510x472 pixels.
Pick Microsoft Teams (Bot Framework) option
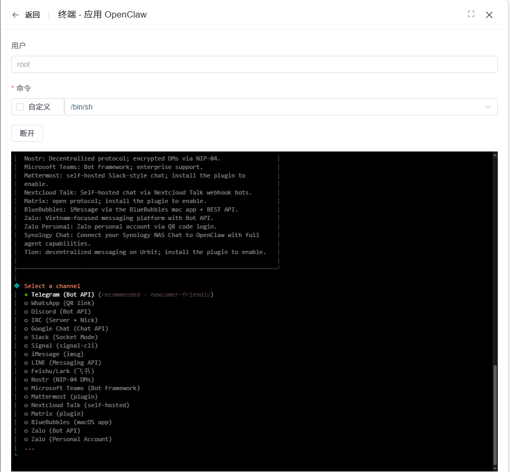[85, 388]
